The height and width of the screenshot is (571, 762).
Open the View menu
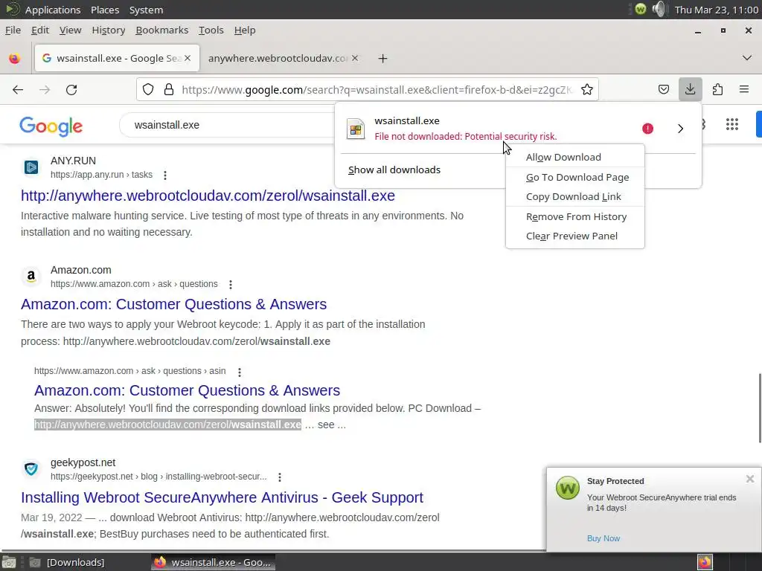71,30
